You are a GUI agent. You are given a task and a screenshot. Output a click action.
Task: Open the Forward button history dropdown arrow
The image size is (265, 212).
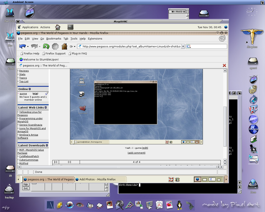(40, 46)
